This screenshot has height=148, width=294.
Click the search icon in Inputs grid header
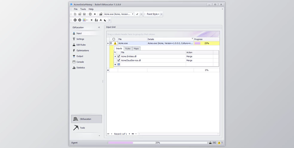pos(115,52)
